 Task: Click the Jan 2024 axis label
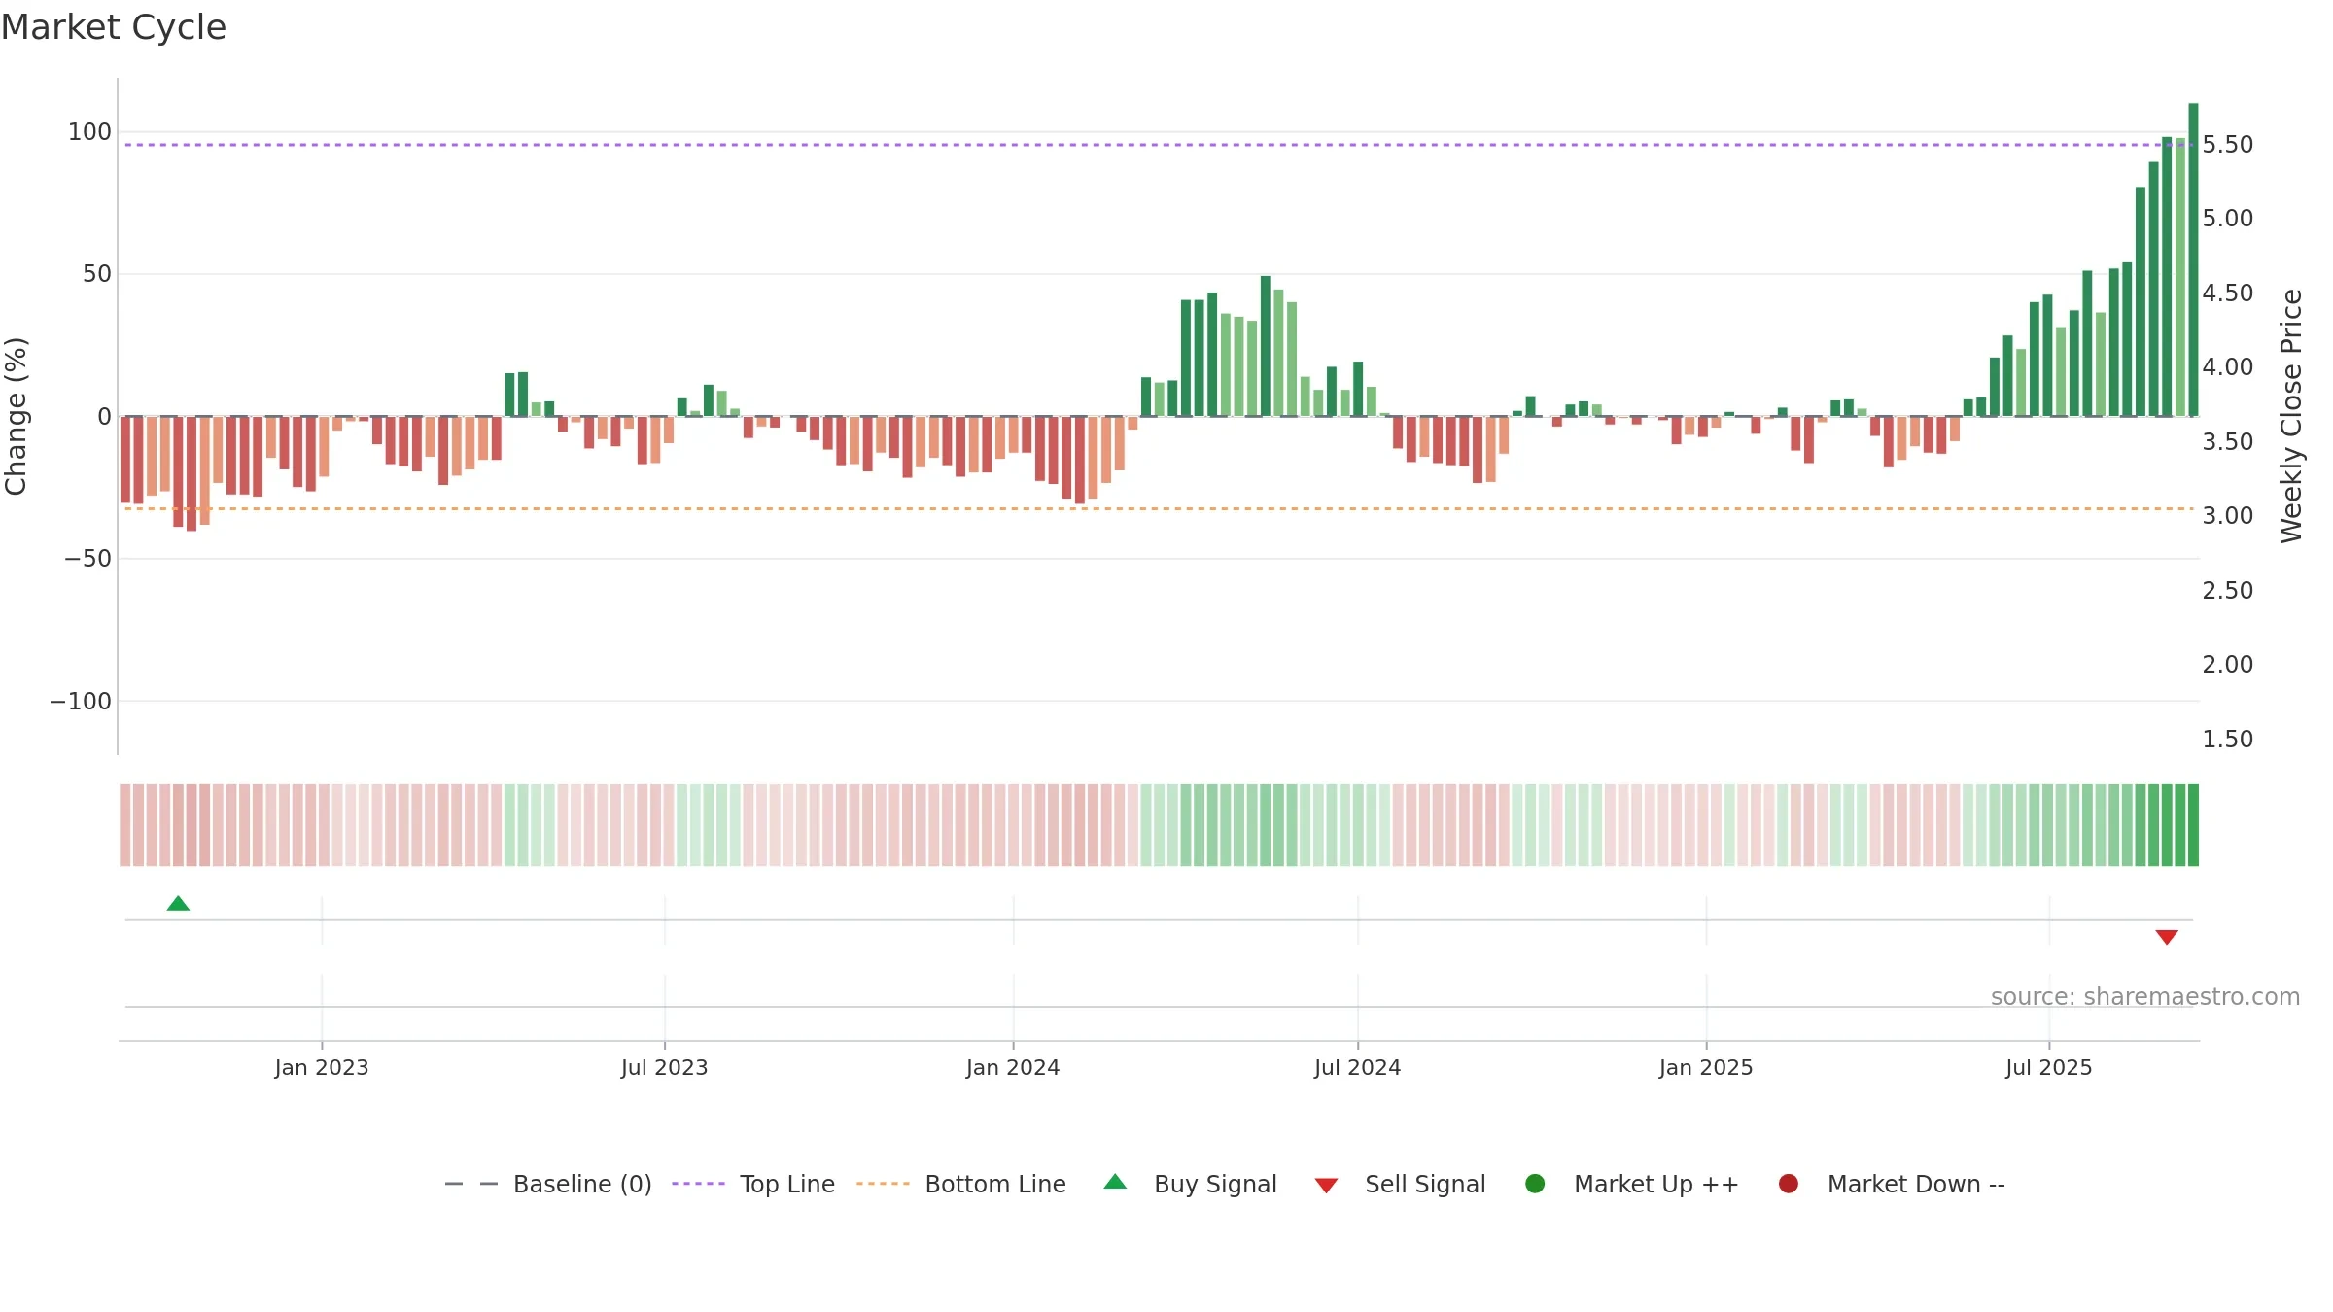pyautogui.click(x=1013, y=1068)
